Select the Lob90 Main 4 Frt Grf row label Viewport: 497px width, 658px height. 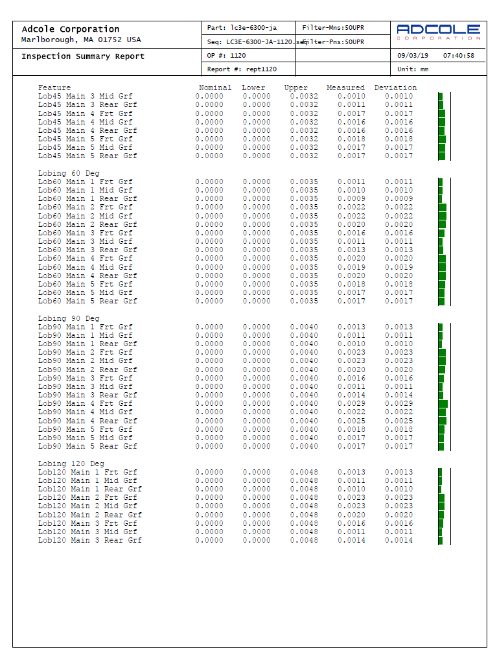(85, 404)
